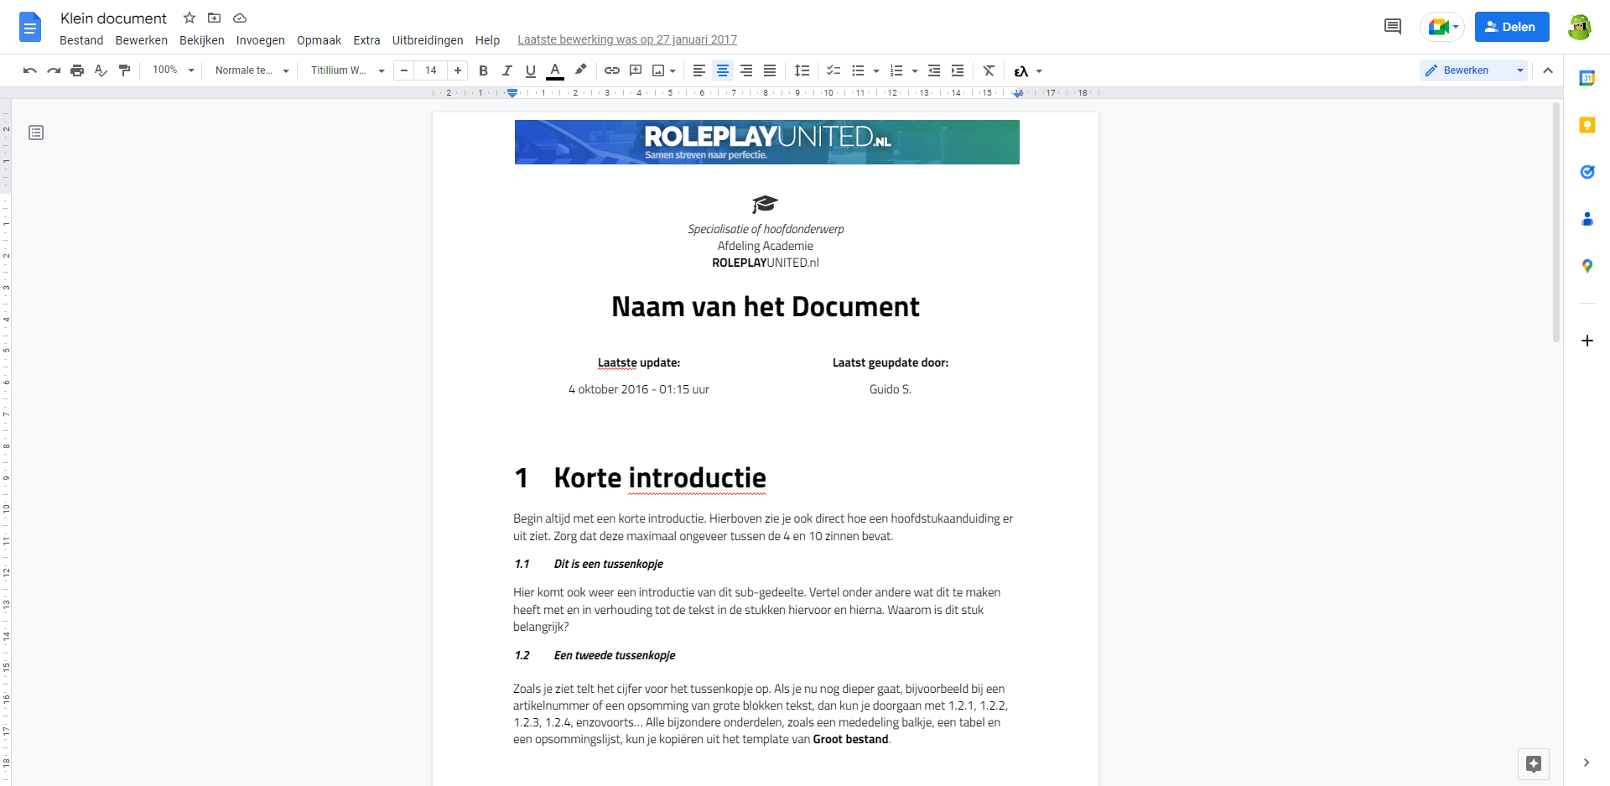The height and width of the screenshot is (786, 1610).
Task: Toggle italic text formatting
Action: click(506, 70)
